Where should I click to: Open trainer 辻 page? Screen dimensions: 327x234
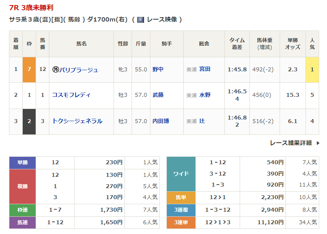pyautogui.click(x=202, y=121)
